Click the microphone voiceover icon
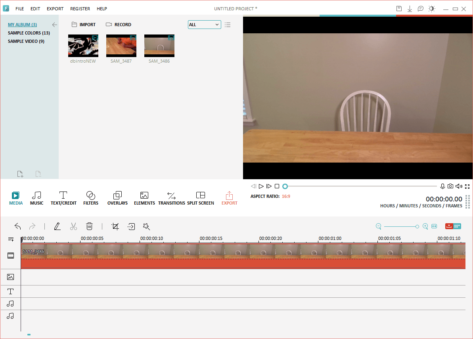 click(442, 186)
